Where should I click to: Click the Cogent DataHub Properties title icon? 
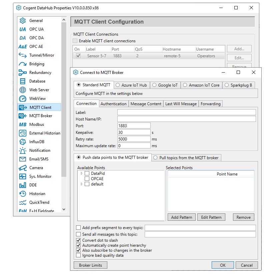[19, 8]
